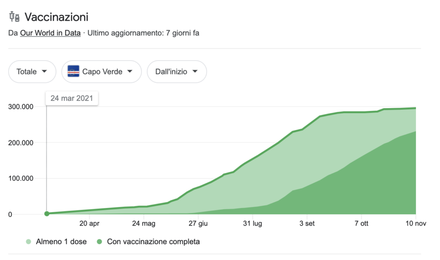Click the 24 mar 2021 tooltip label

click(72, 98)
